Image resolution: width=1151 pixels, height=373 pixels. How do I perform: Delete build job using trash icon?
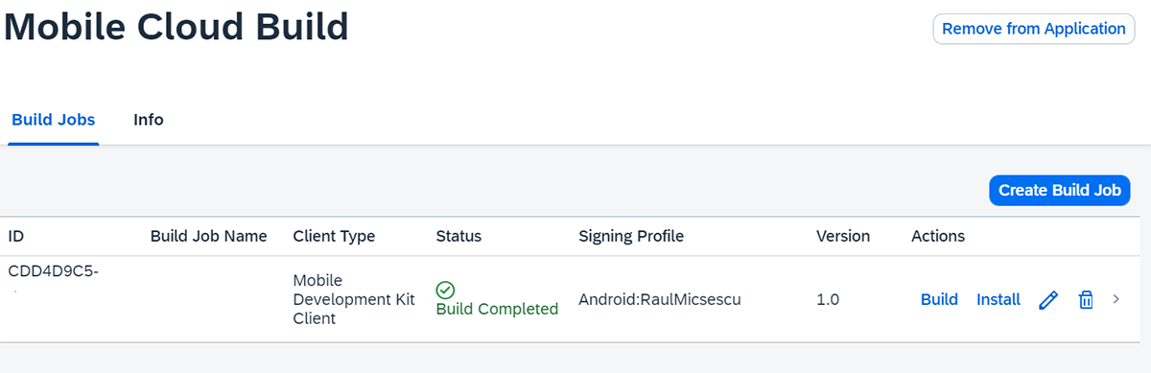(x=1086, y=300)
